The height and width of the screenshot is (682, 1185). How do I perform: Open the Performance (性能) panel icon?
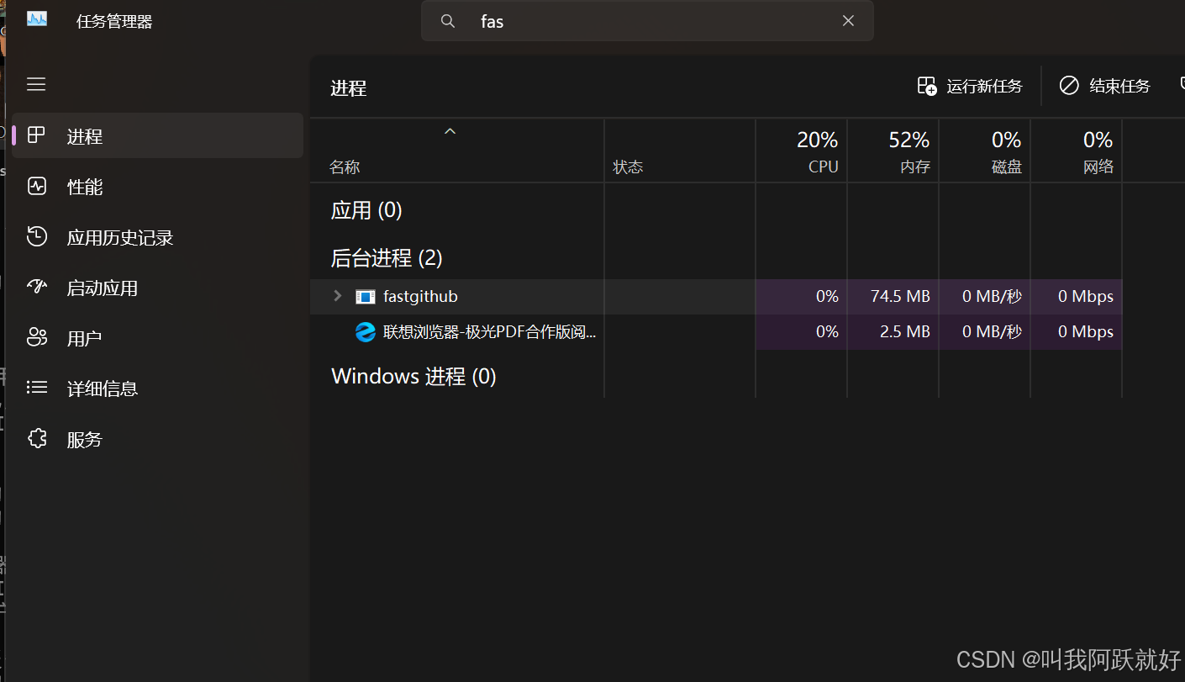(37, 186)
